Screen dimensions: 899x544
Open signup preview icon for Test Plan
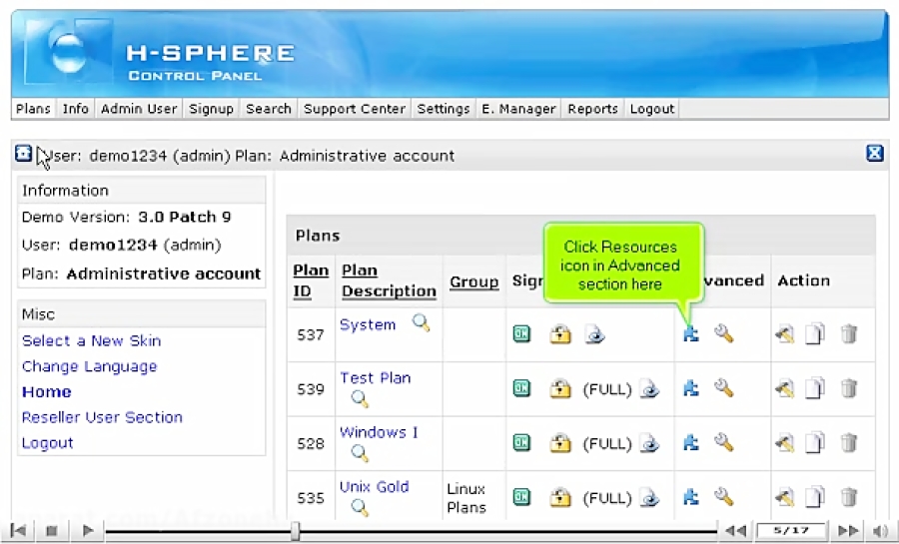pyautogui.click(x=650, y=388)
